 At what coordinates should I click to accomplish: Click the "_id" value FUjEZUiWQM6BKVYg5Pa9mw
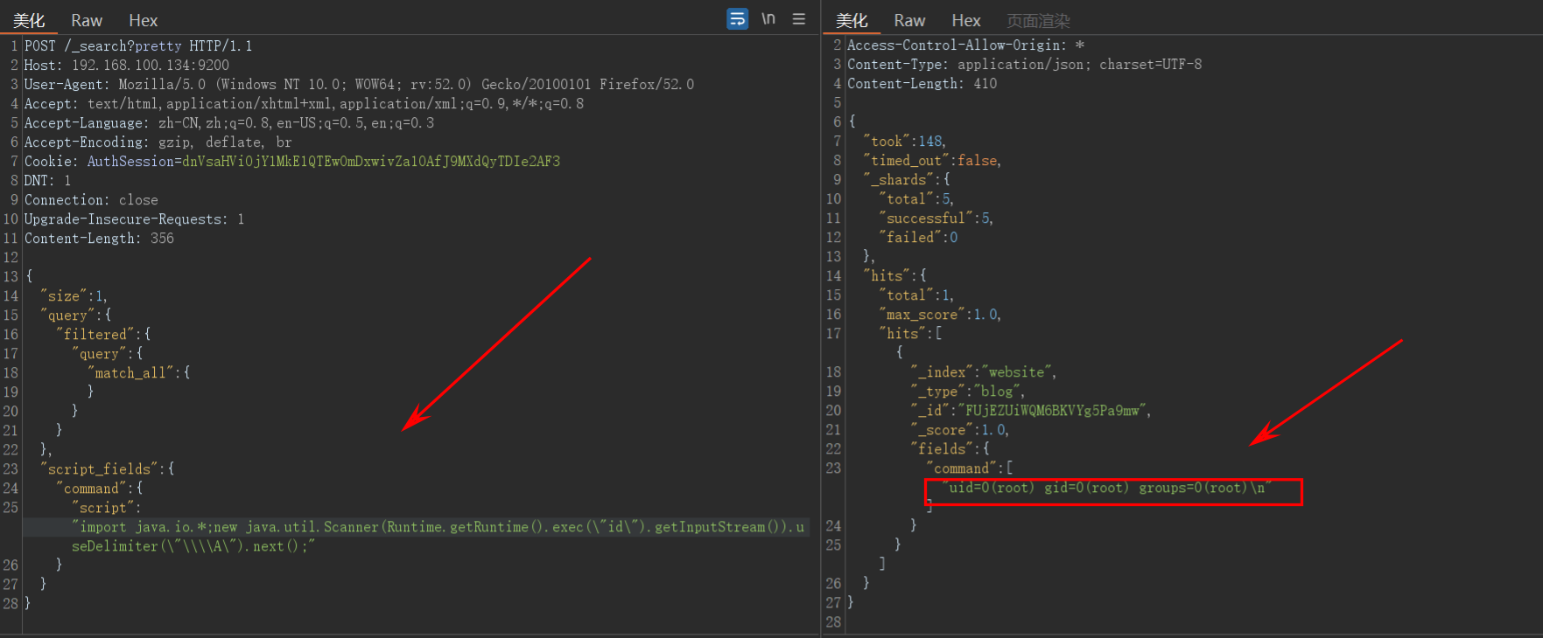coord(1054,410)
